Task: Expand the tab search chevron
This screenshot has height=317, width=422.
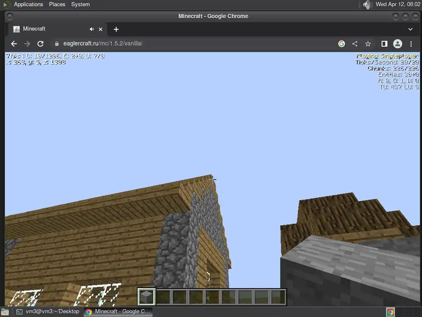Action: click(410, 29)
